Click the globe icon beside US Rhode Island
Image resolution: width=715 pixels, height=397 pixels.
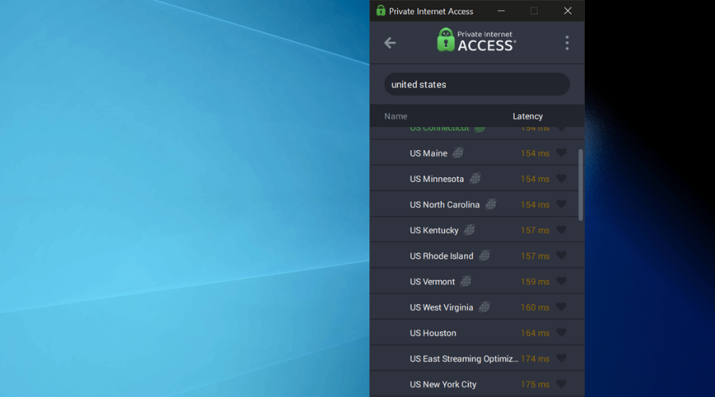click(x=484, y=256)
